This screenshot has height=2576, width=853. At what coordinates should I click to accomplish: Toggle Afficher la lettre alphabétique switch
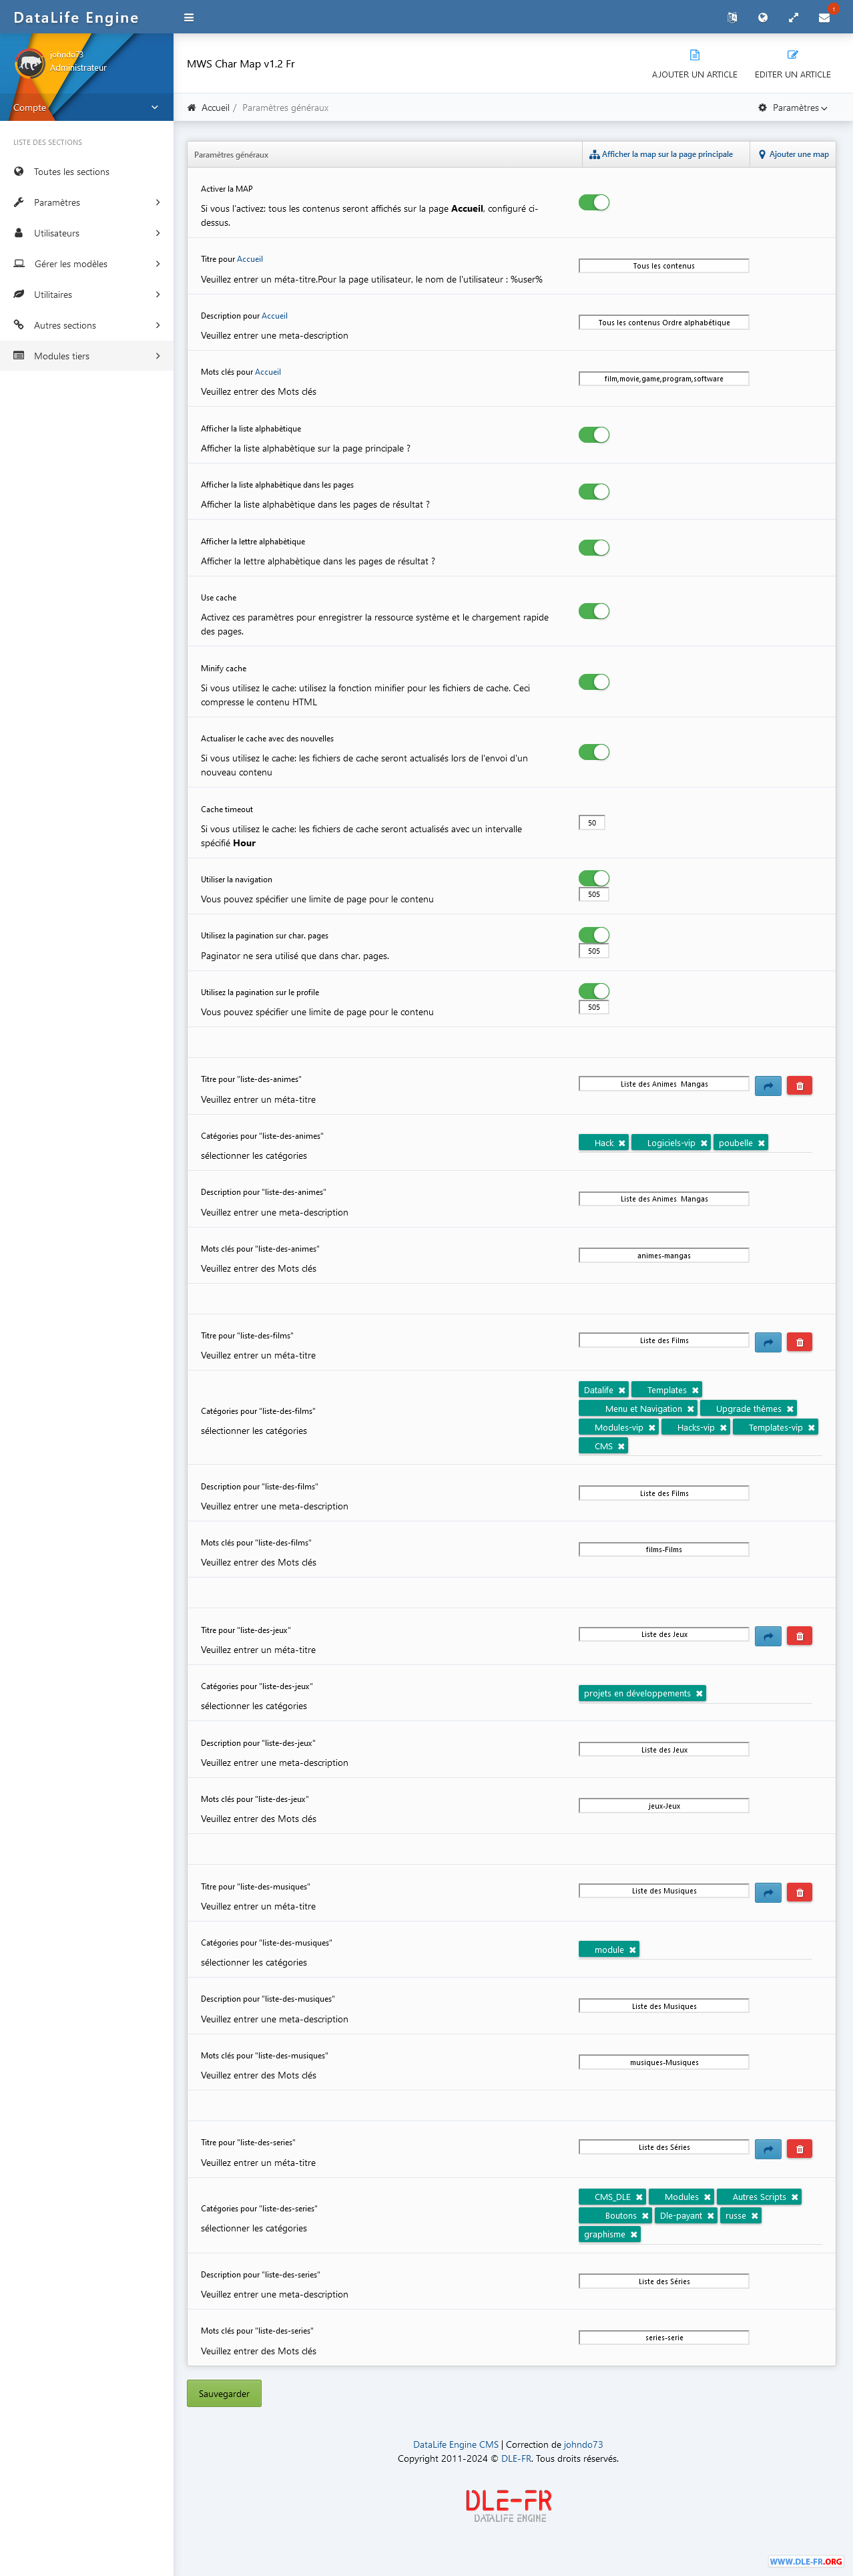[x=594, y=548]
